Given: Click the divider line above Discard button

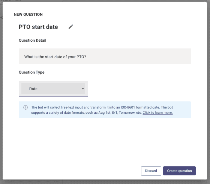Looking at the screenshot, I should pos(105,162).
